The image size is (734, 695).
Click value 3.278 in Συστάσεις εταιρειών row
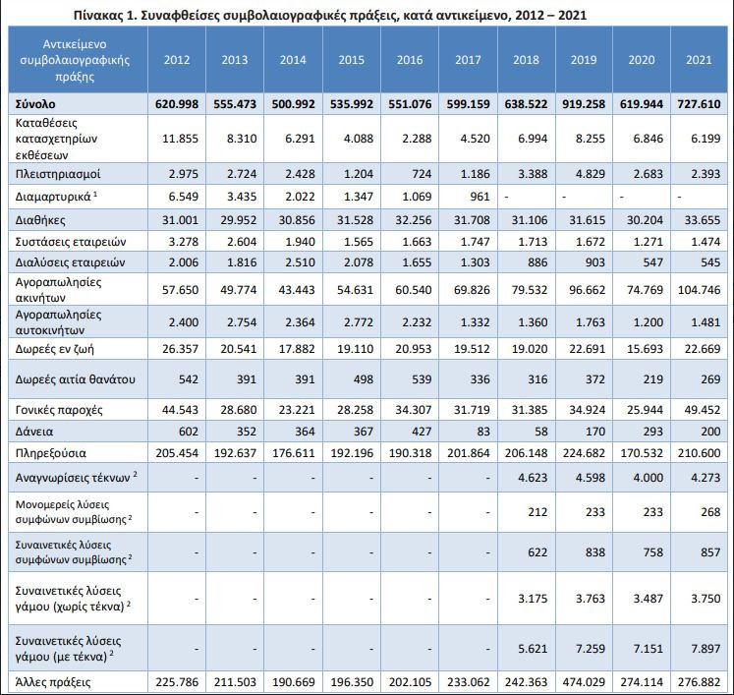click(x=184, y=242)
